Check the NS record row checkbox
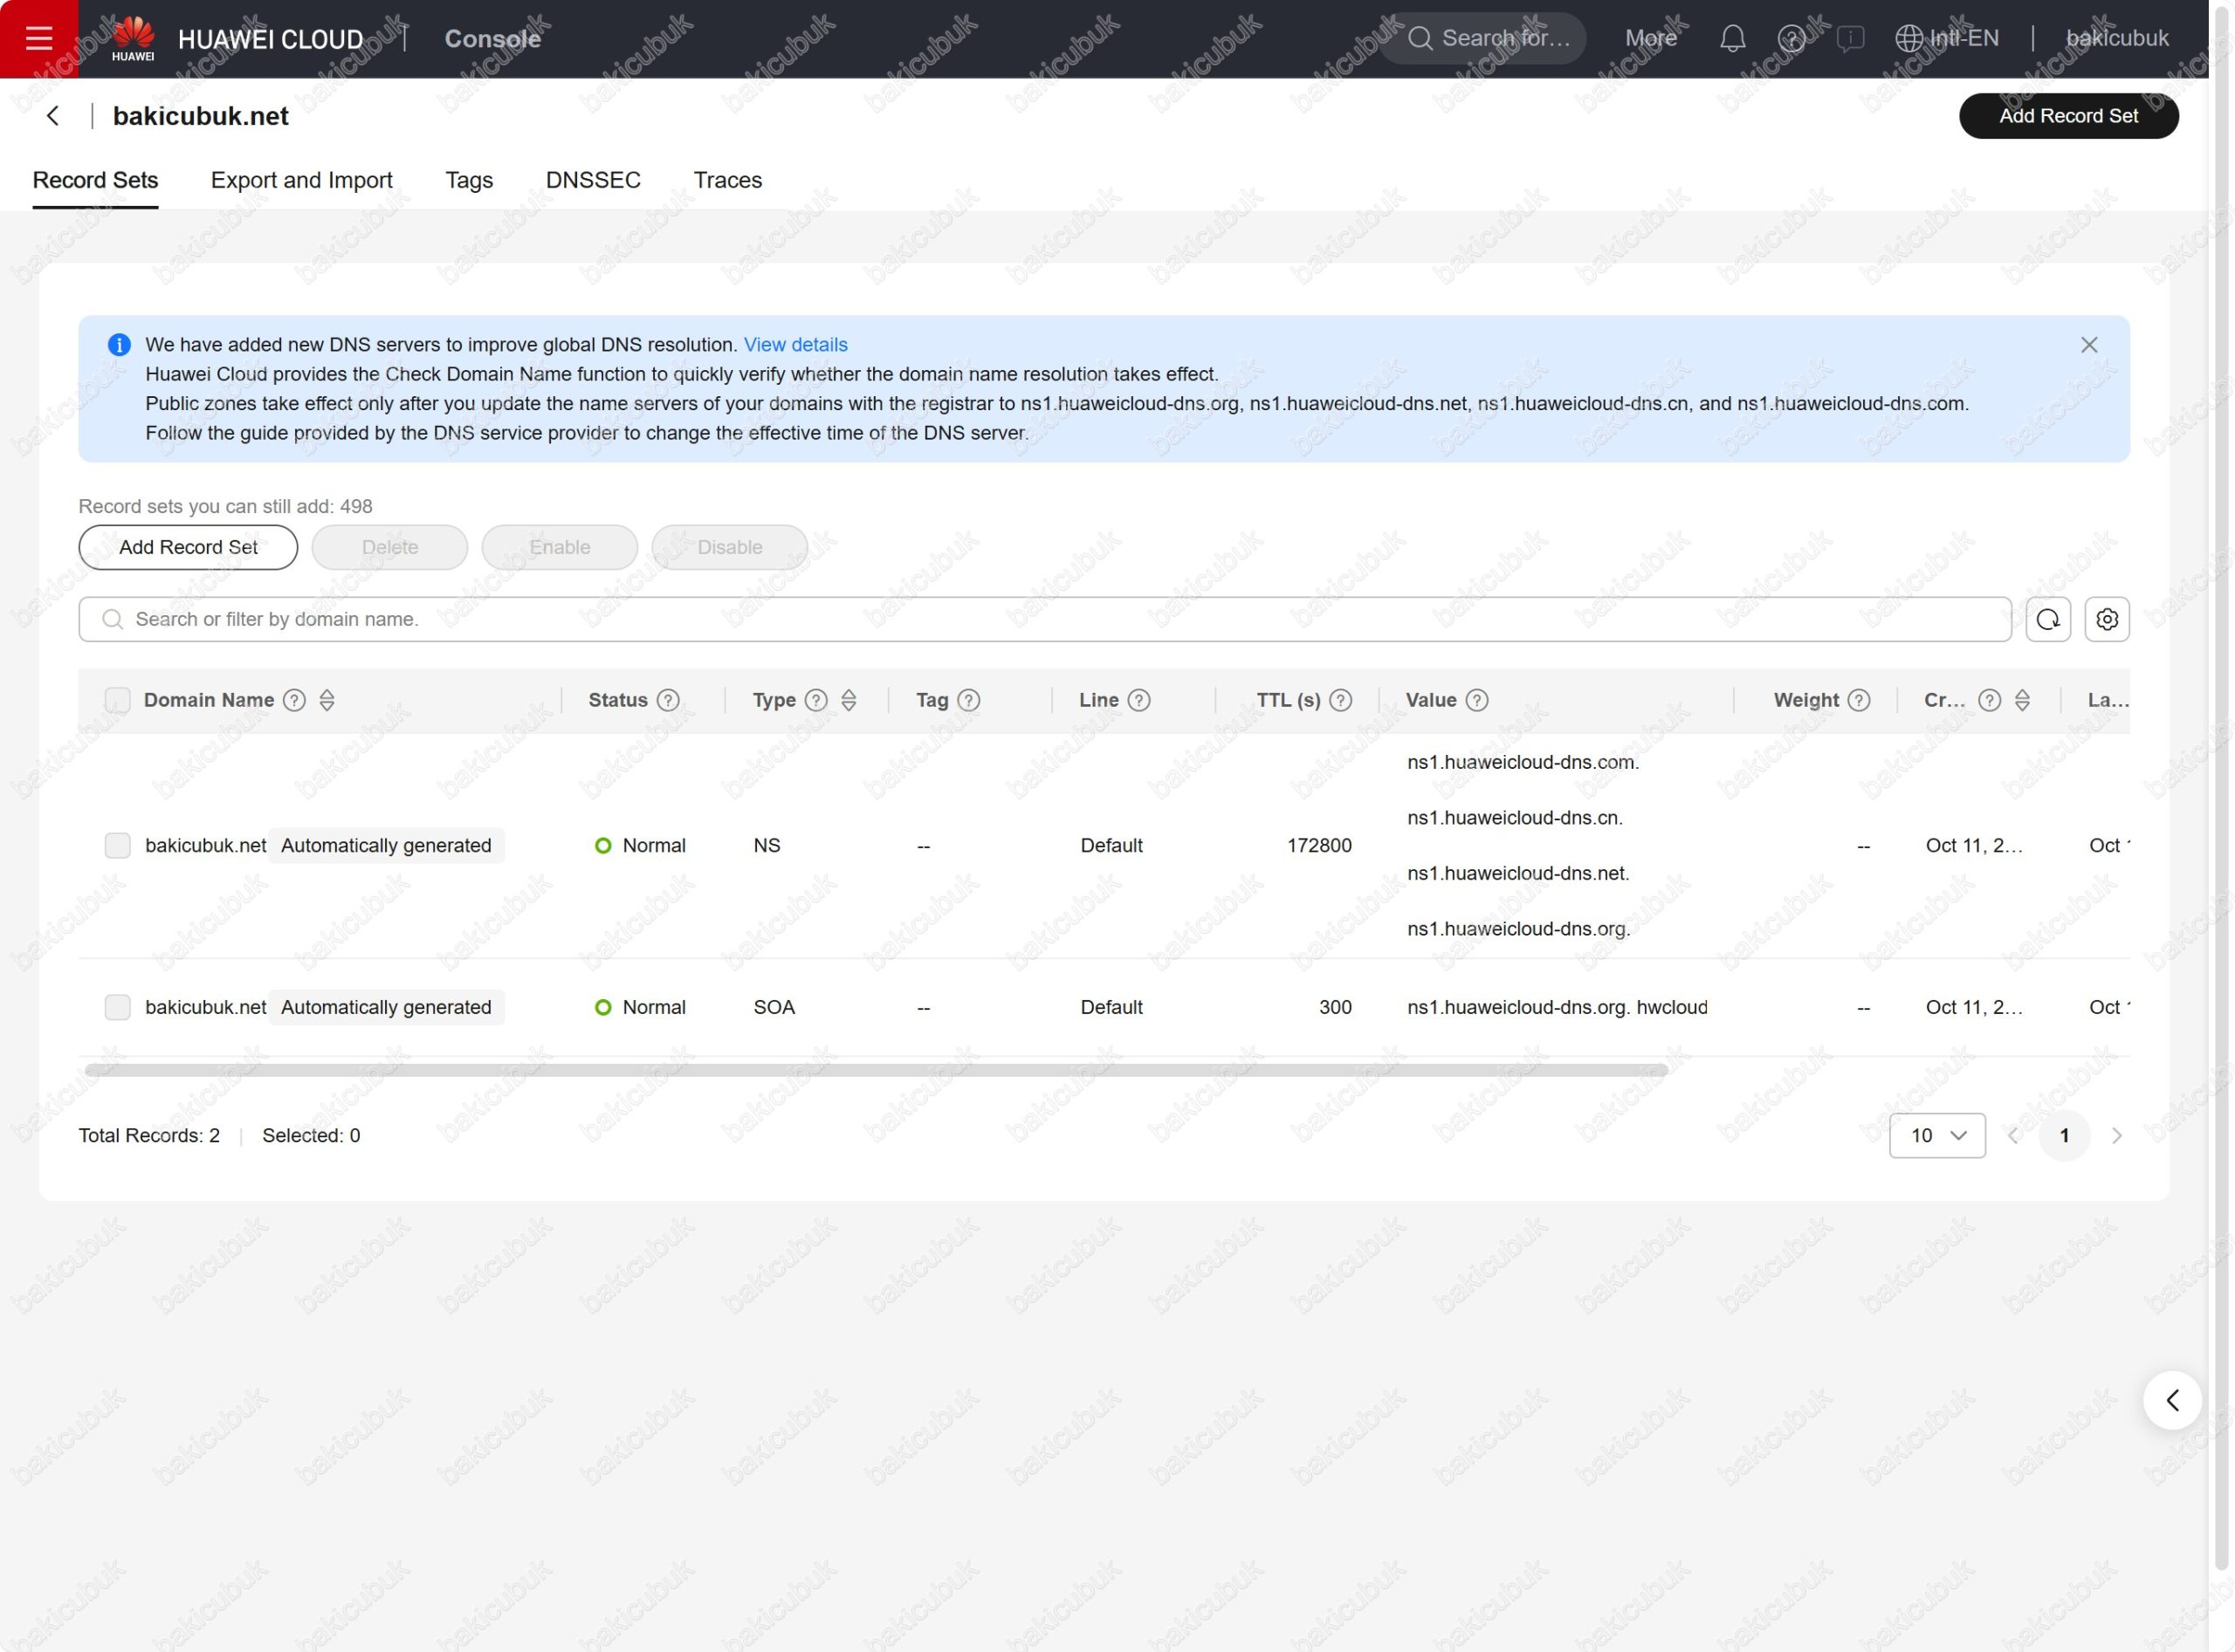This screenshot has width=2235, height=1652. click(117, 845)
